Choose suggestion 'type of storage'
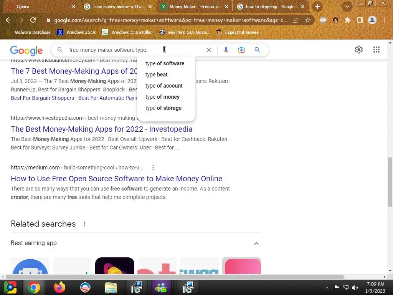Screen dimensions: 393x295 (x=163, y=108)
